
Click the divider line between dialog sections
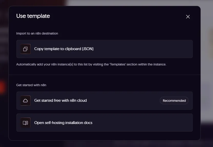tap(105, 75)
